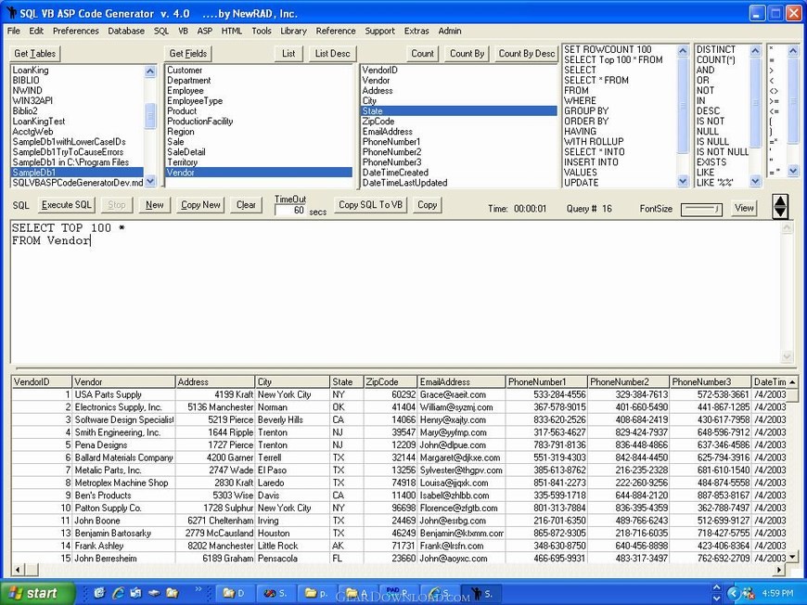807x605 pixels.
Task: Click the black up-down arrows pane resize icon
Action: [780, 207]
